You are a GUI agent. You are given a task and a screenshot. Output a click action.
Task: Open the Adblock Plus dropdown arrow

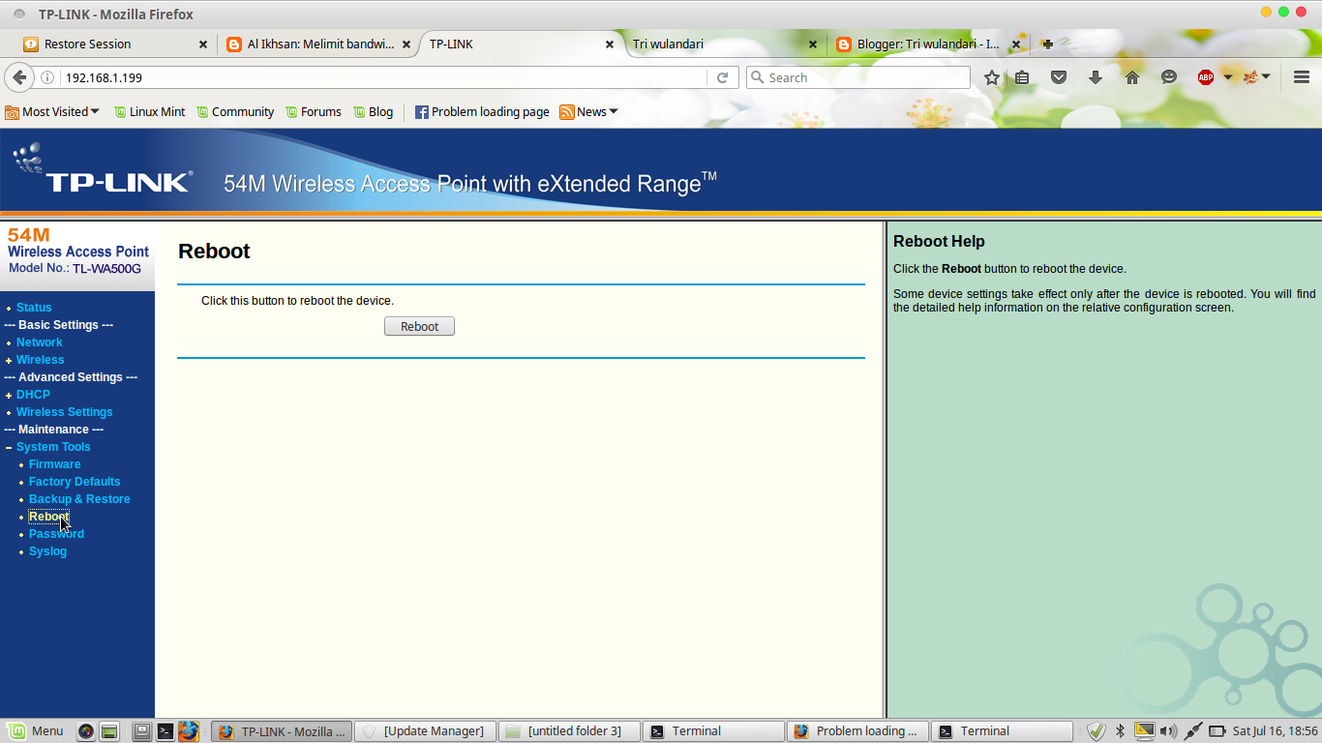tap(1228, 77)
